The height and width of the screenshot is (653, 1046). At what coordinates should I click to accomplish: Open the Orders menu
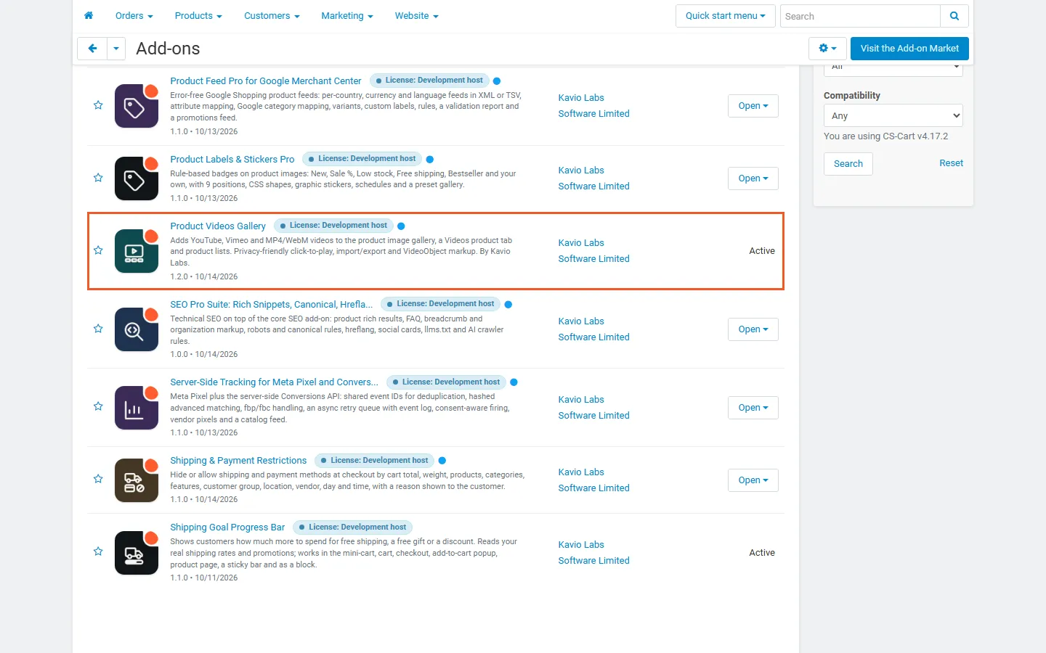[134, 16]
